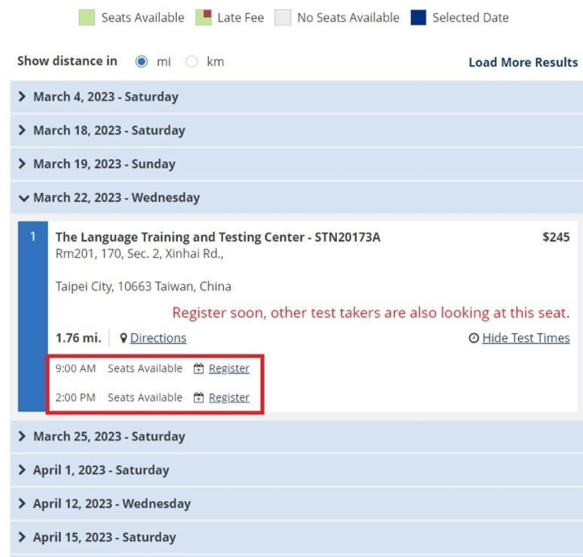Image resolution: width=583 pixels, height=557 pixels.
Task: Click the Taipei City, 10663 address line
Action: point(143,286)
